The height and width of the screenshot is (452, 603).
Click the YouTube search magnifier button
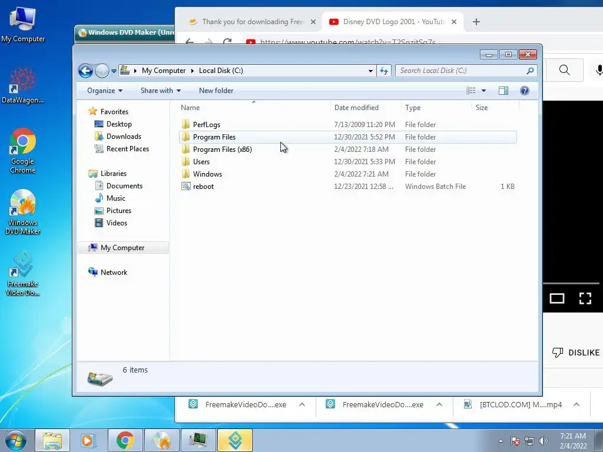click(x=565, y=70)
